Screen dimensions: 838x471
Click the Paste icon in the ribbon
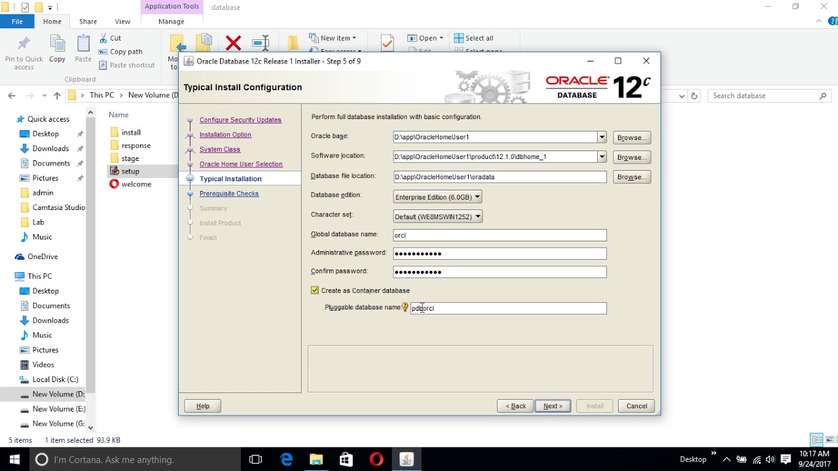click(83, 44)
